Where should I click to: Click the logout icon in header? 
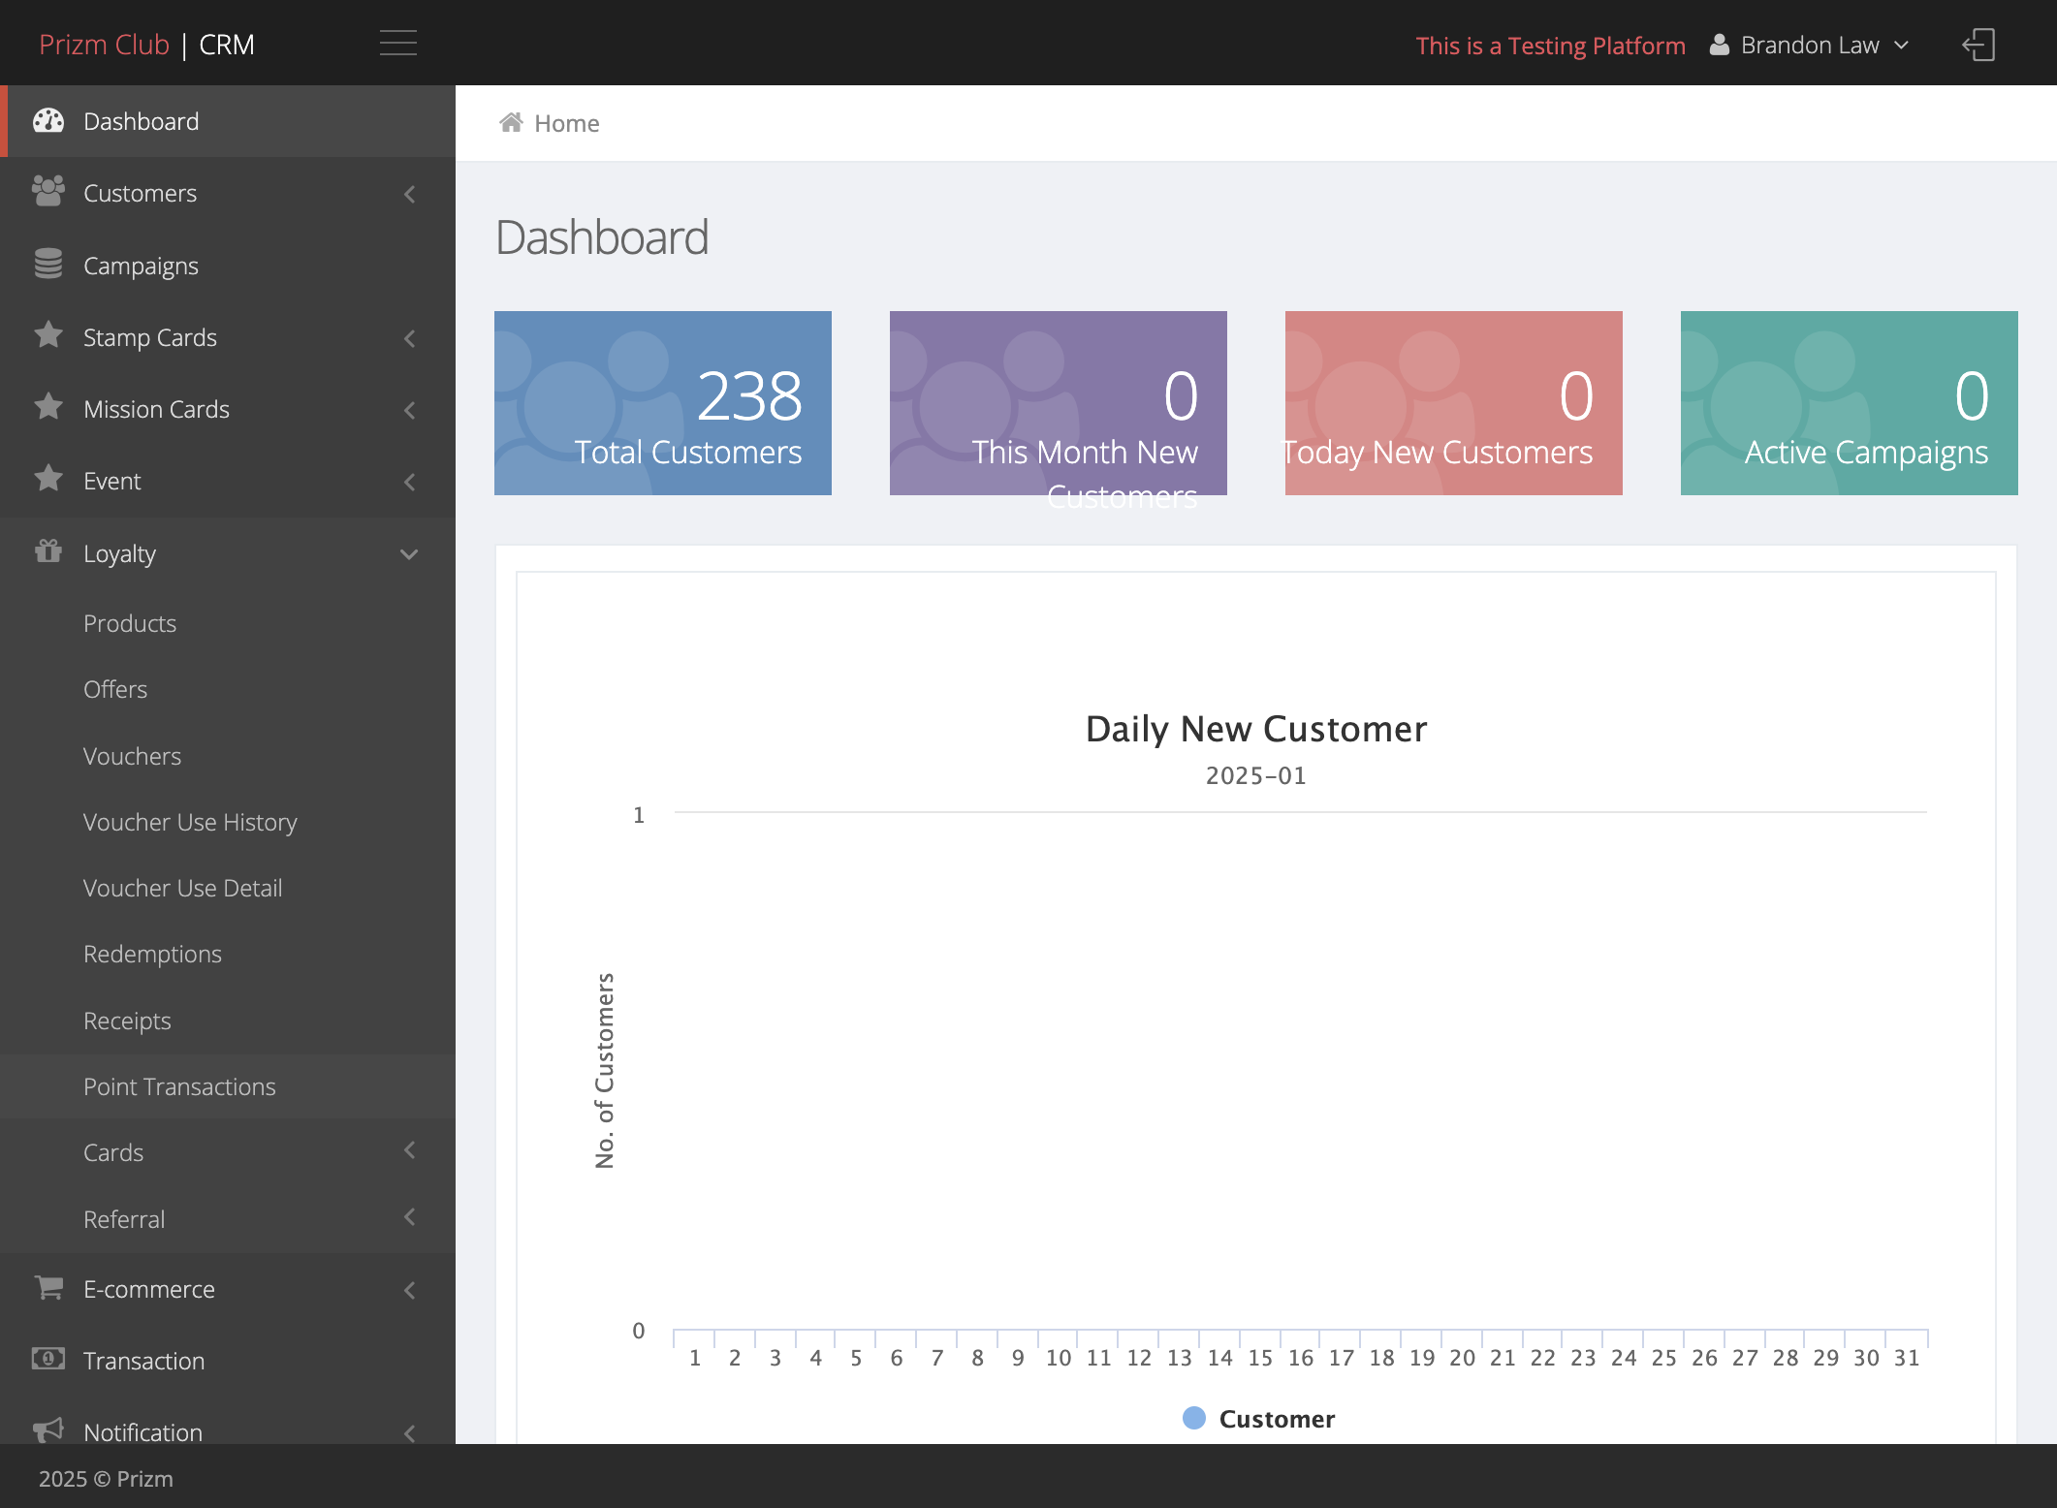(x=1978, y=45)
